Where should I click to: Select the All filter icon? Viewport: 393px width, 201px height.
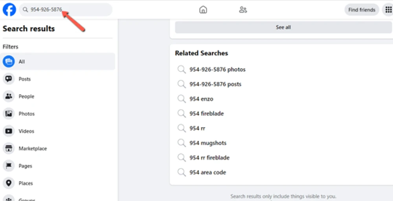coord(9,62)
